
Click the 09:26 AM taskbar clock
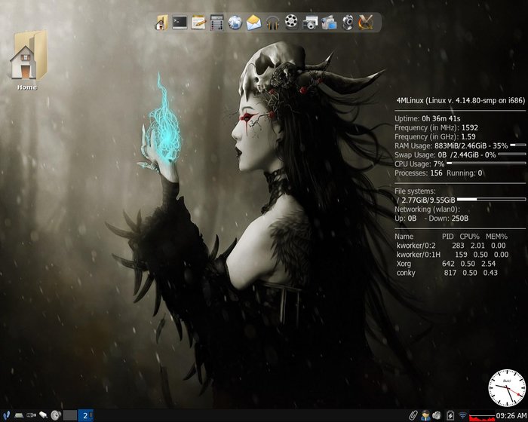tap(511, 415)
